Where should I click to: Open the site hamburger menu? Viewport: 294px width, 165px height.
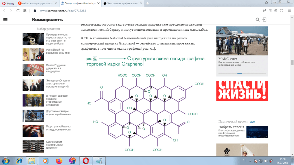(5, 20)
